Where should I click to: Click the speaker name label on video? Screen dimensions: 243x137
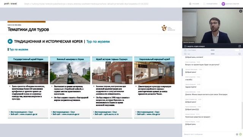point(188,42)
